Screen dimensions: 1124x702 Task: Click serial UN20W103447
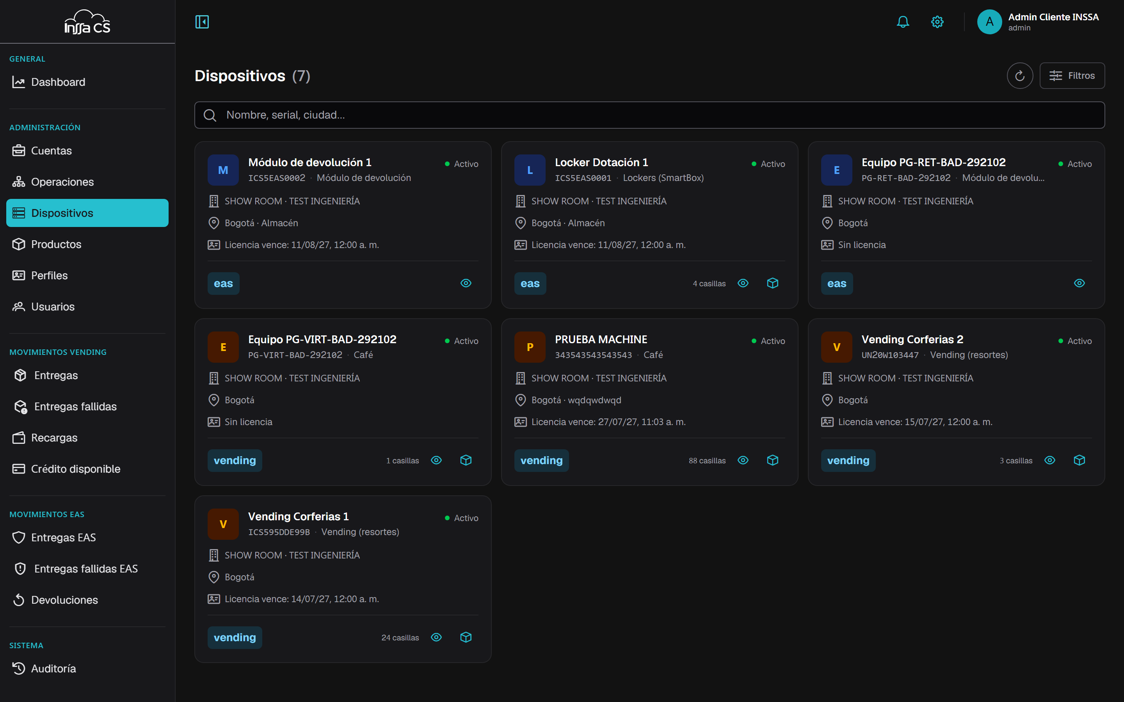(x=890, y=355)
